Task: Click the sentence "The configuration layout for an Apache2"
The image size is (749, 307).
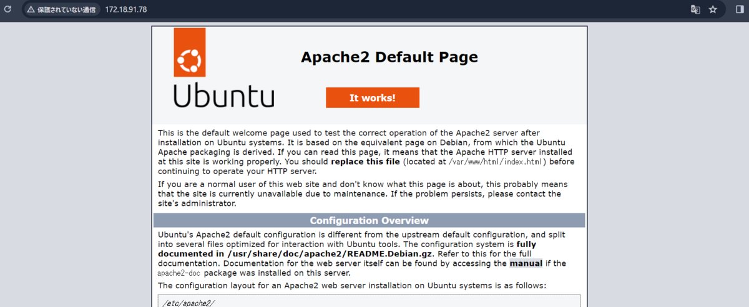Action: 352,286
